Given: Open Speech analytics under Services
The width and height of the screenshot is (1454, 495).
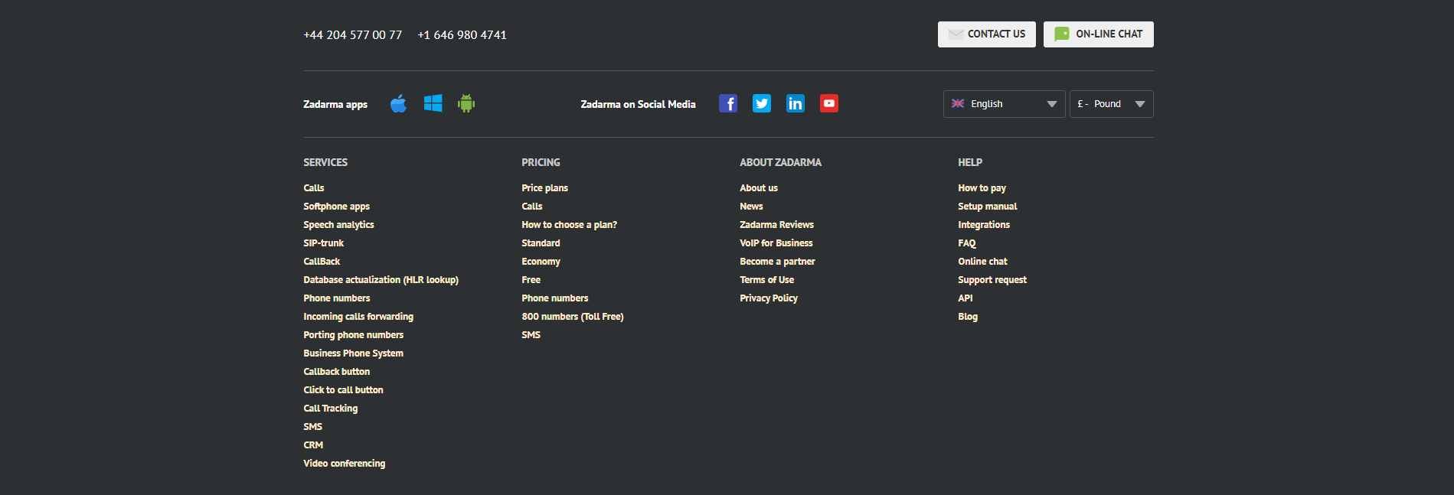Looking at the screenshot, I should (x=338, y=225).
